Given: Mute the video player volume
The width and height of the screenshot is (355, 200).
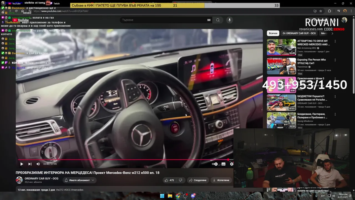Looking at the screenshot, I should (x=38, y=164).
